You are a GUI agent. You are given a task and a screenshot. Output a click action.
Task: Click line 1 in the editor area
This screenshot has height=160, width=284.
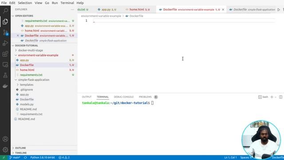[x=184, y=21]
